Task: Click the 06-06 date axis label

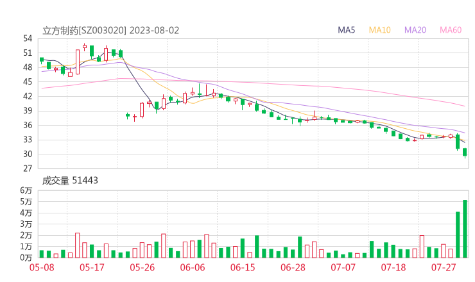Action: pos(193,267)
